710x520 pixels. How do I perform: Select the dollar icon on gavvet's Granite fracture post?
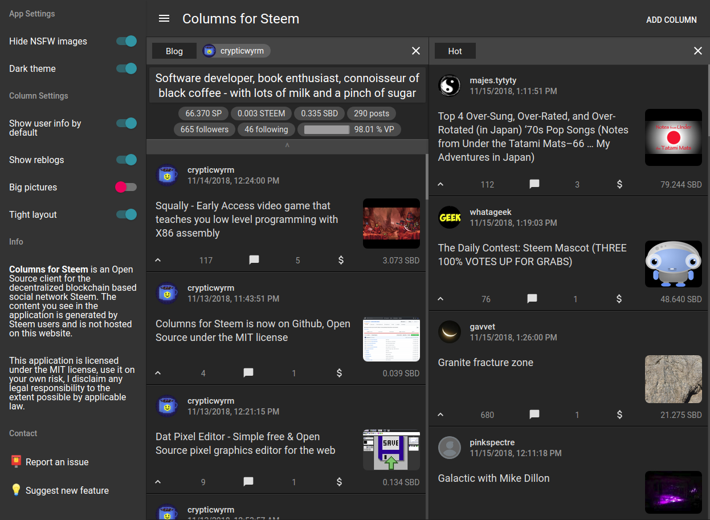pos(619,415)
